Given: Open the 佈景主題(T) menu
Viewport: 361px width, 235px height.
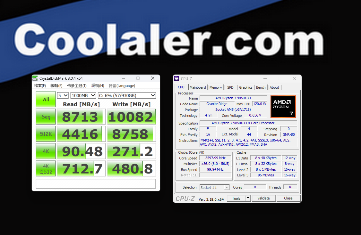Looking at the screenshot, I should click(x=77, y=86).
